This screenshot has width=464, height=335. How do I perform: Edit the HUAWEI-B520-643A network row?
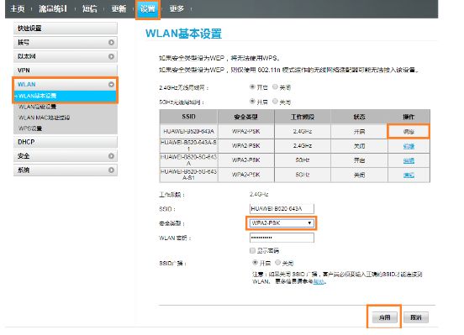pos(409,132)
